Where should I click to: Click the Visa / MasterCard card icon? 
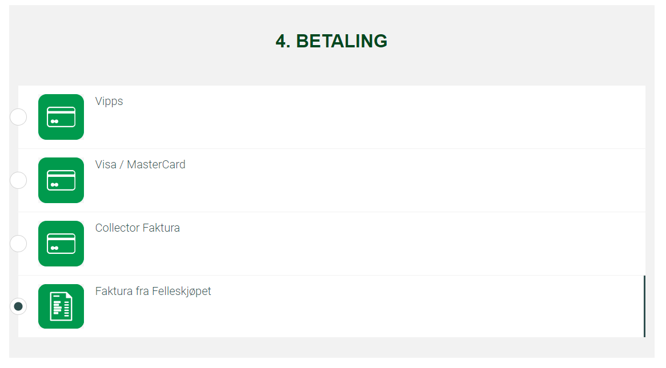61,180
